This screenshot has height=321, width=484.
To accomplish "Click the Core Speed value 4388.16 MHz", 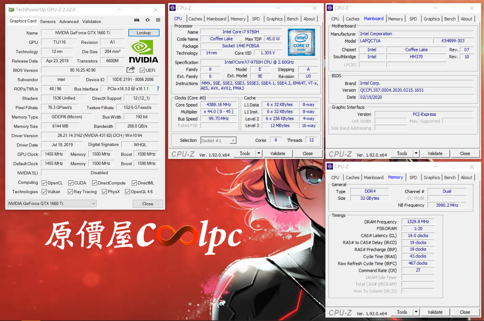I will (x=219, y=105).
